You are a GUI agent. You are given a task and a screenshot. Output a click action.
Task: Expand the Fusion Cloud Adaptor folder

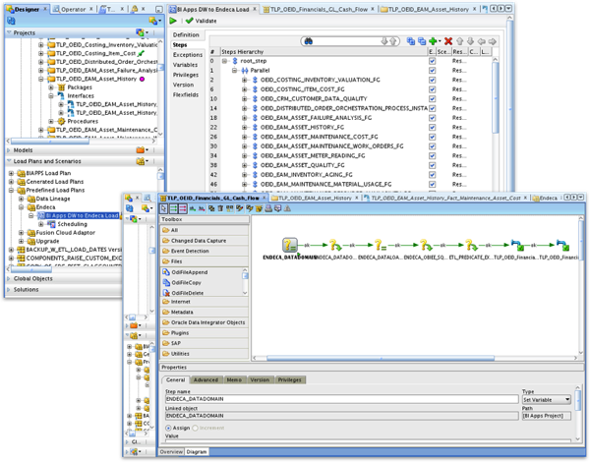click(x=21, y=233)
